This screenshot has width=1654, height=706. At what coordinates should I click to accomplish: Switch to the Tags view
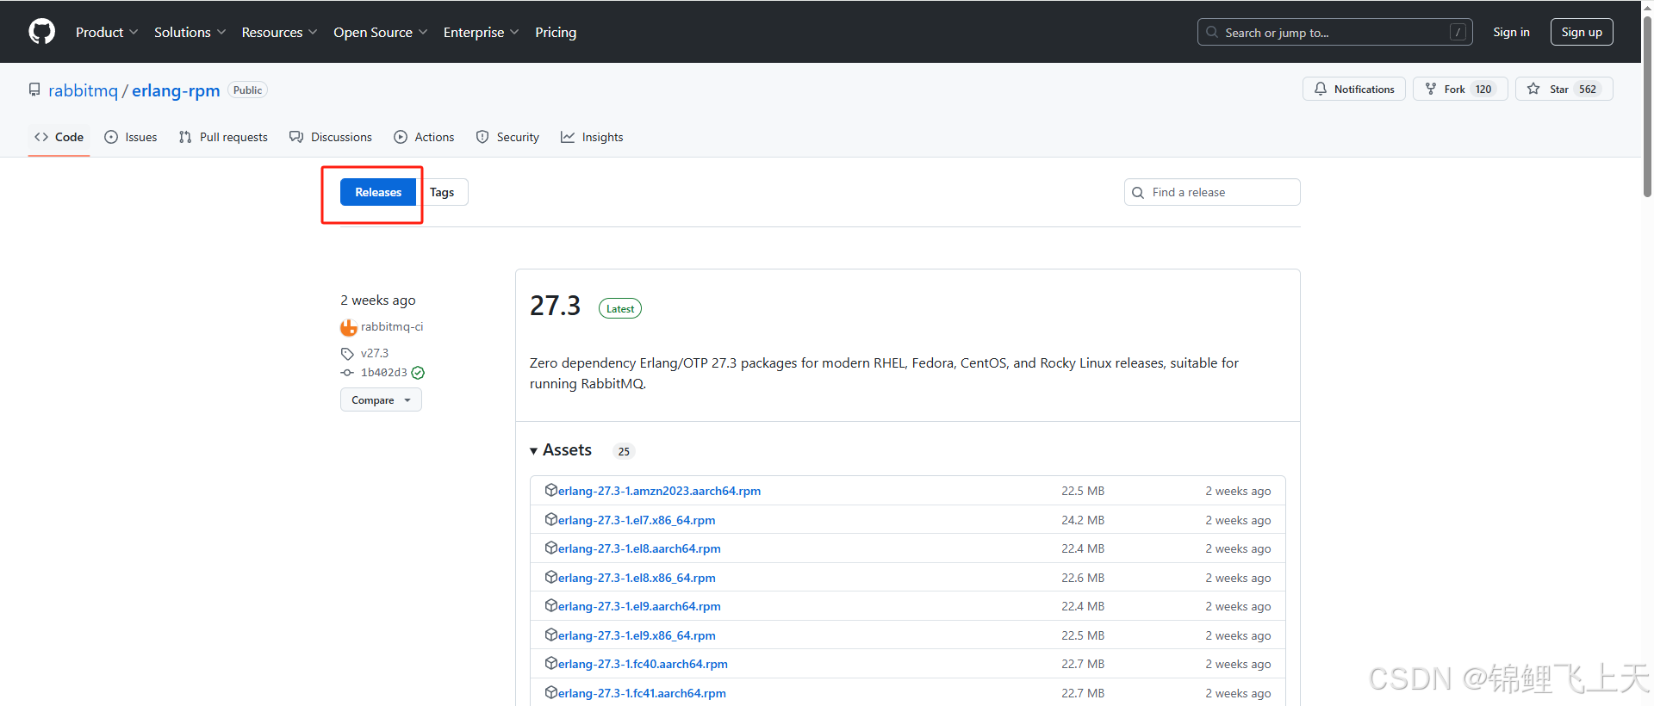pos(442,192)
